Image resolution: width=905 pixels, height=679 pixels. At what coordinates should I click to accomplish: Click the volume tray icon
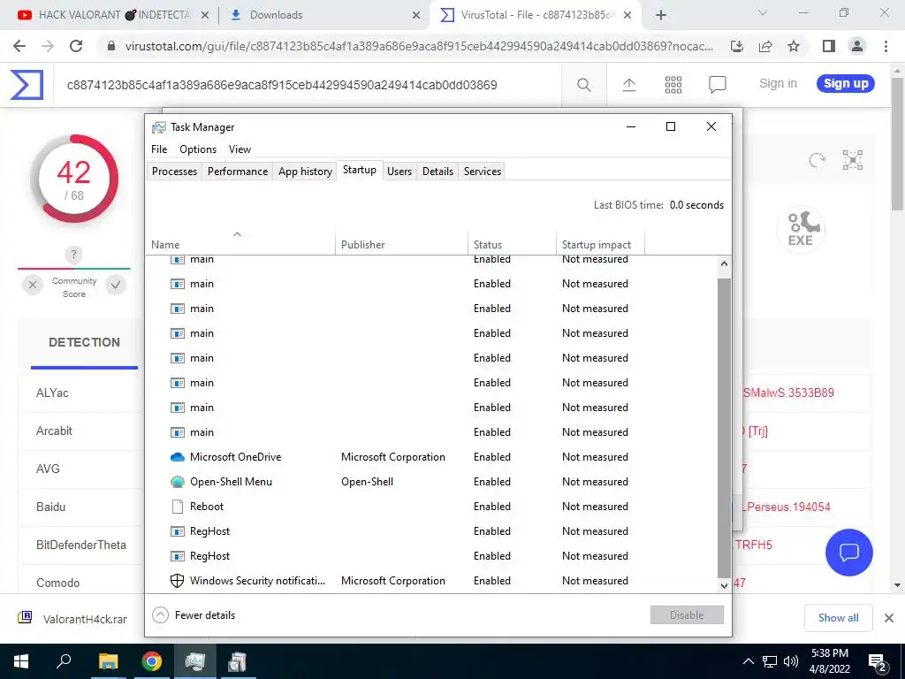tap(791, 661)
